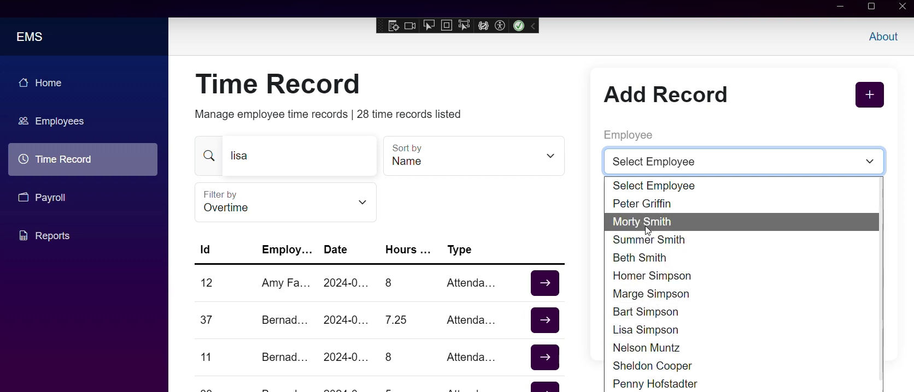The height and width of the screenshot is (392, 914).
Task: Activate the select element pointer tool
Action: coord(429,26)
